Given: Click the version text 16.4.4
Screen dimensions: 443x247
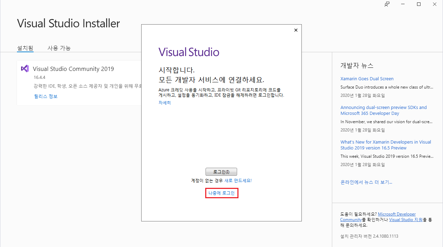Looking at the screenshot, I should tap(40, 77).
